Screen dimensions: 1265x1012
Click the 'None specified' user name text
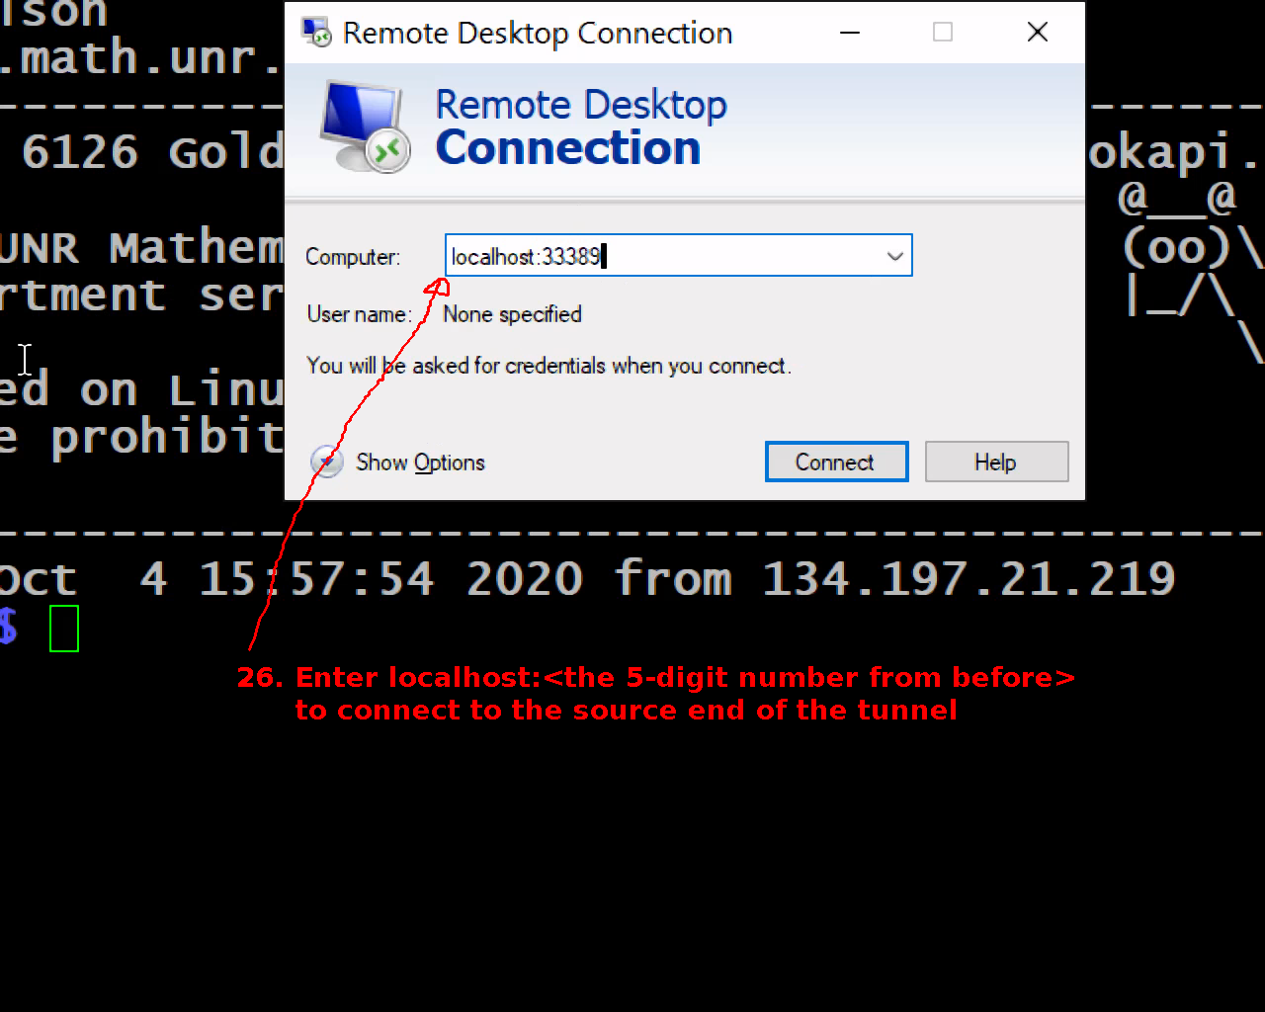[x=512, y=314]
